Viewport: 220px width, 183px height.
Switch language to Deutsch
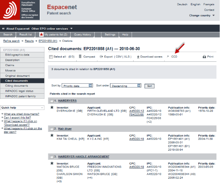(x=182, y=4)
